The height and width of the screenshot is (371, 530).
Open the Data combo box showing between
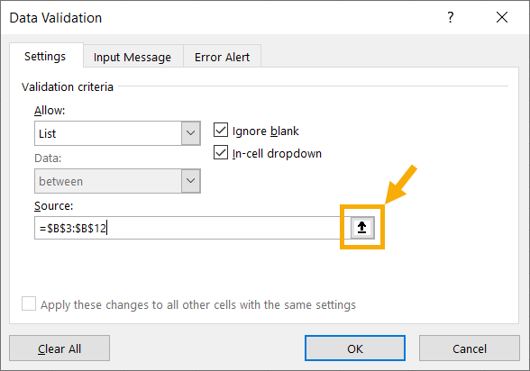tap(117, 181)
